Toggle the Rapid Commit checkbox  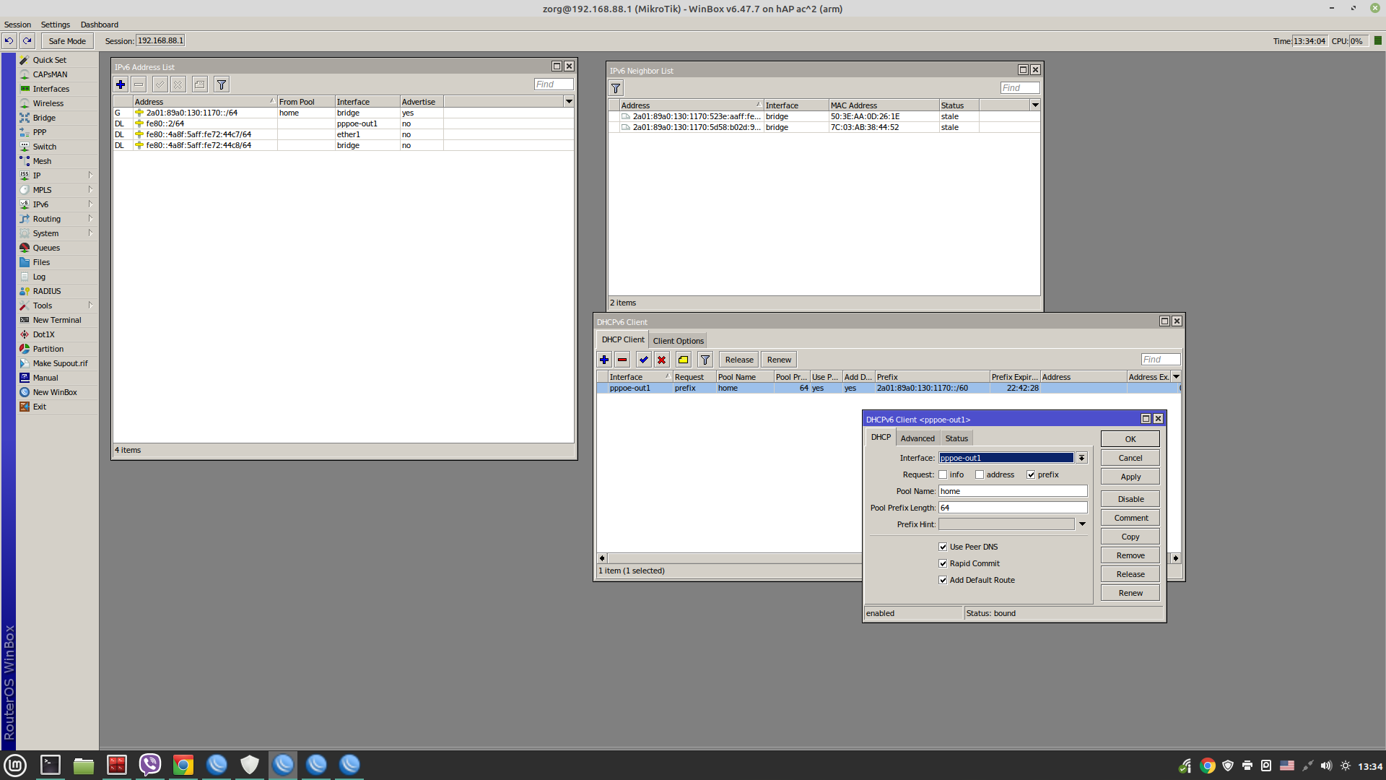(x=943, y=563)
